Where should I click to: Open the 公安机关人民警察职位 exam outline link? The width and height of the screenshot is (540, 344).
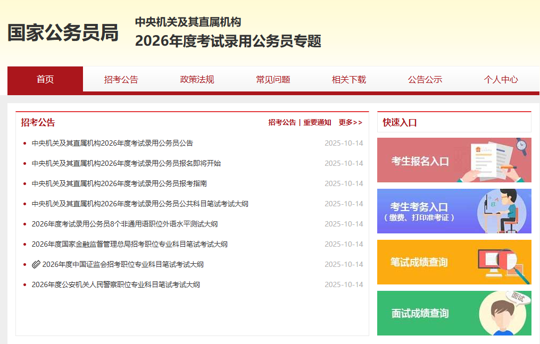115,284
